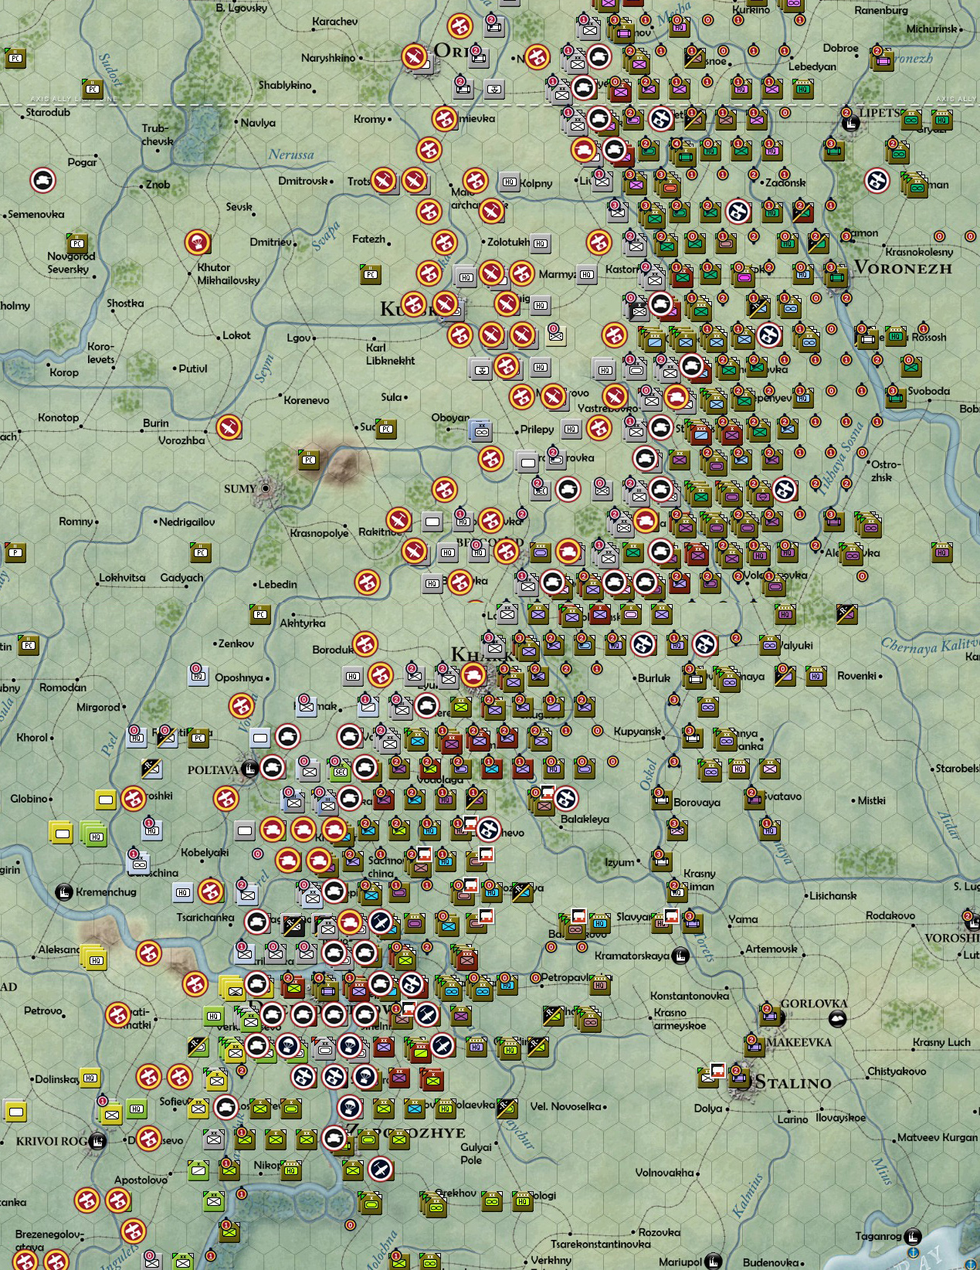
Task: Click the Balakleya town label
Action: click(585, 819)
